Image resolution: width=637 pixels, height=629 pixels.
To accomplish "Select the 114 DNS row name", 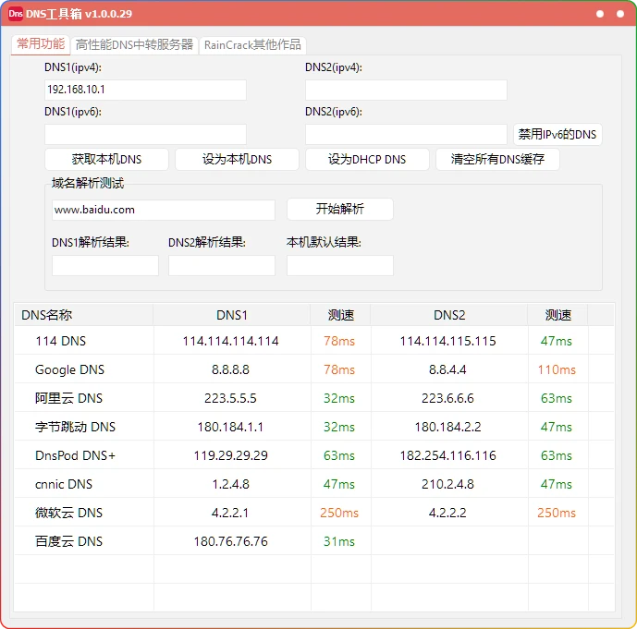I will (x=60, y=341).
